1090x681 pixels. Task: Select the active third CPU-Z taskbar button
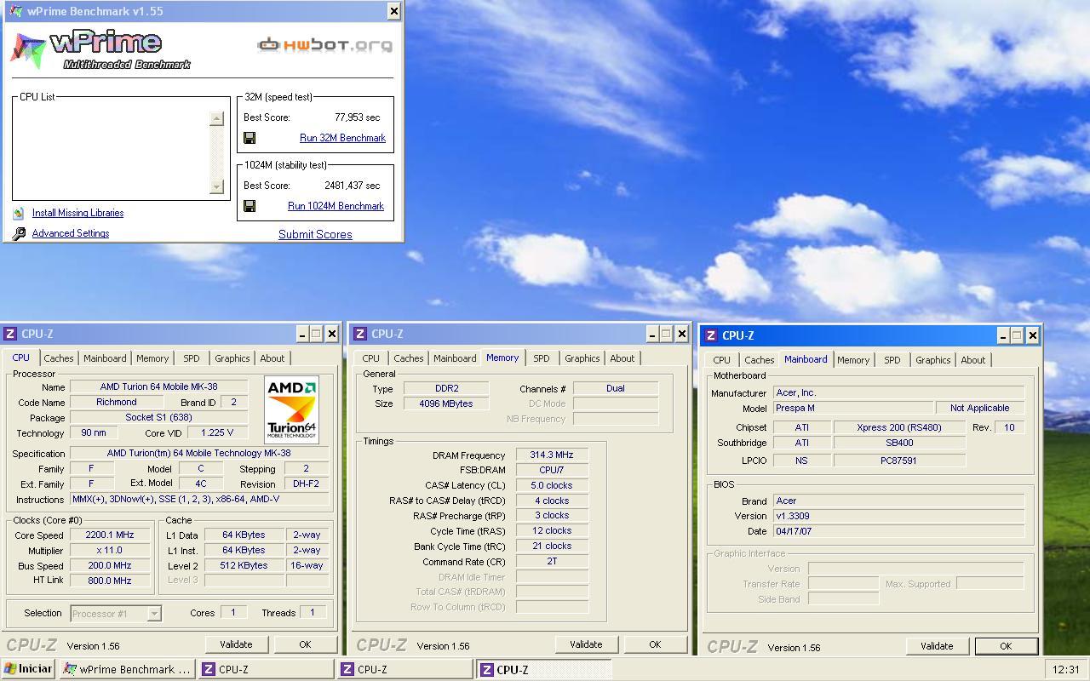(543, 669)
